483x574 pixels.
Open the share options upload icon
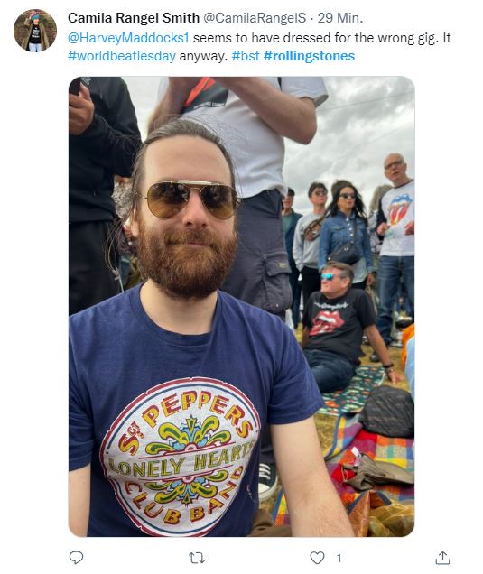(442, 558)
